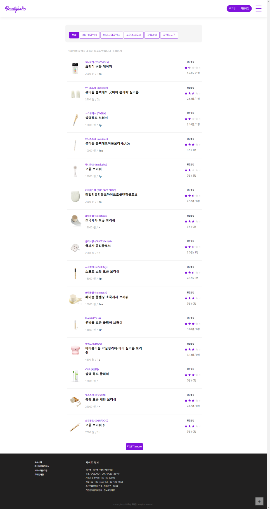Viewport: 270px width, 509px height.
Task: Select the 전체 category tab
Action: (74, 35)
